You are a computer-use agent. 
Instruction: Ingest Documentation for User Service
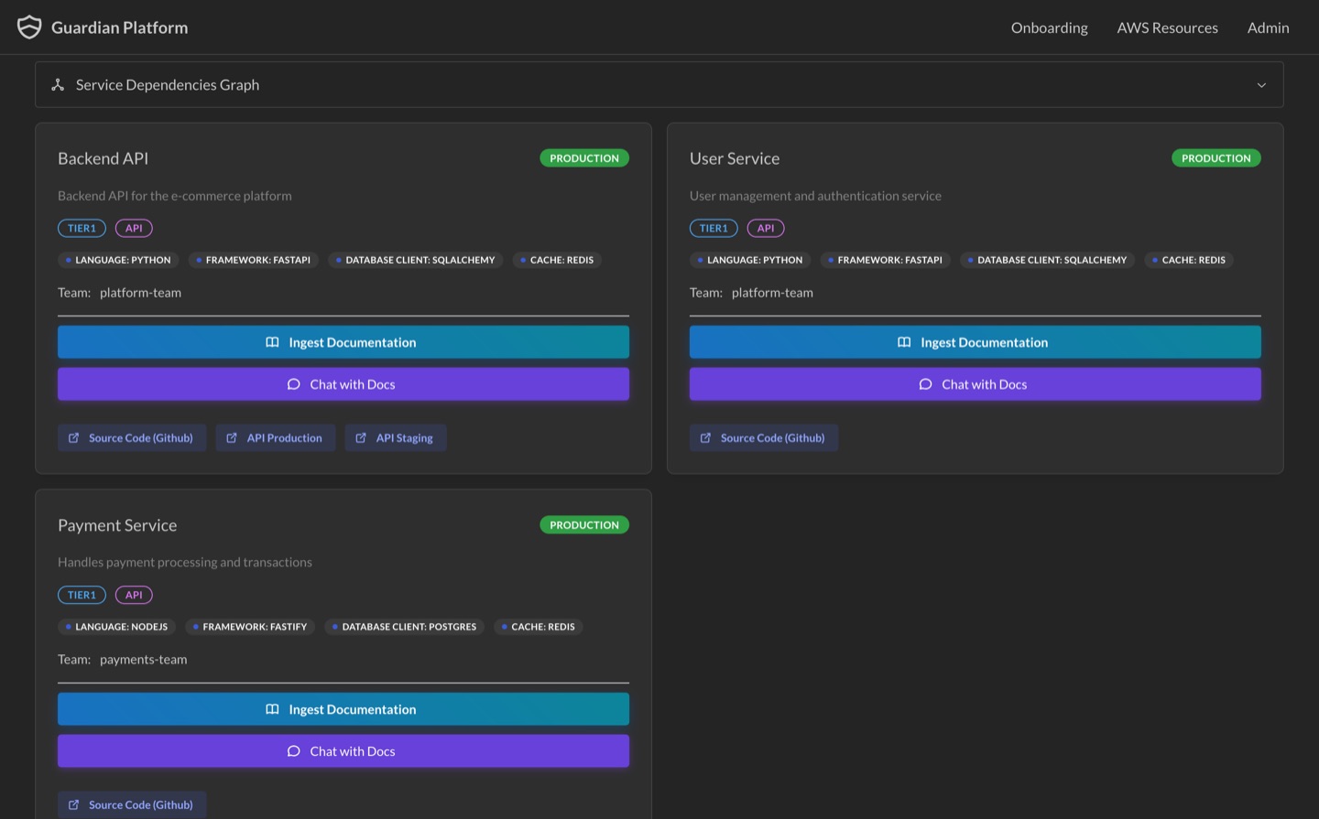click(975, 342)
